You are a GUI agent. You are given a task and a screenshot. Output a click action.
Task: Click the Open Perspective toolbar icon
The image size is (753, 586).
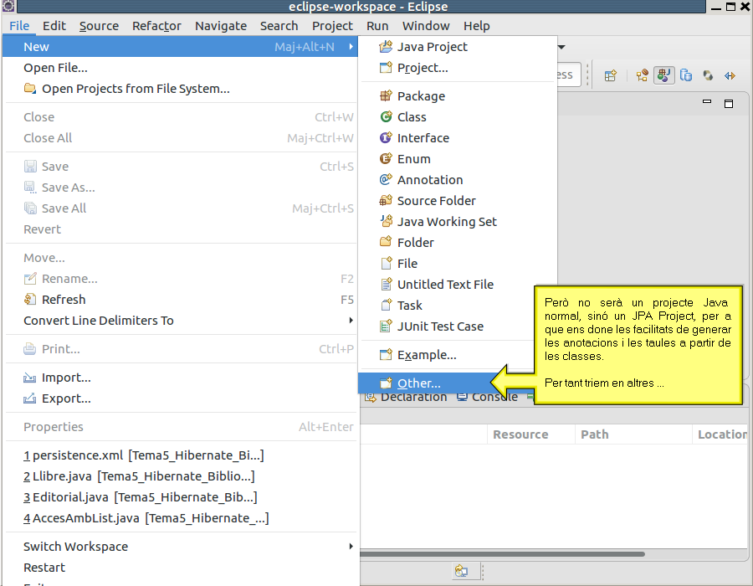(611, 75)
